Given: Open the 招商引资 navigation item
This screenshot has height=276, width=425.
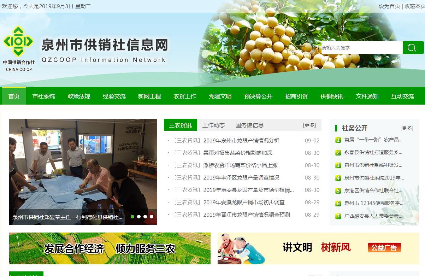Looking at the screenshot, I should (296, 96).
